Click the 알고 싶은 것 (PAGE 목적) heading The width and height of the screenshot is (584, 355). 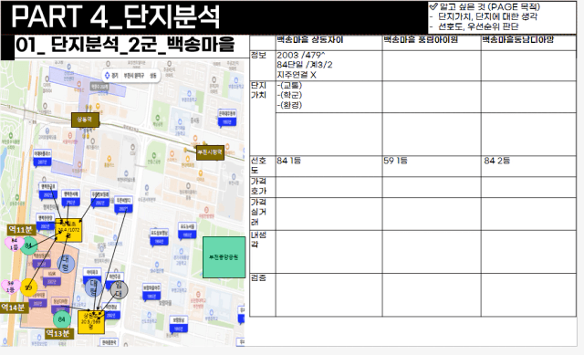pos(490,6)
